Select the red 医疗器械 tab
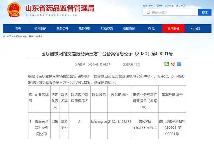The width and height of the screenshot is (214, 153). tap(173, 28)
